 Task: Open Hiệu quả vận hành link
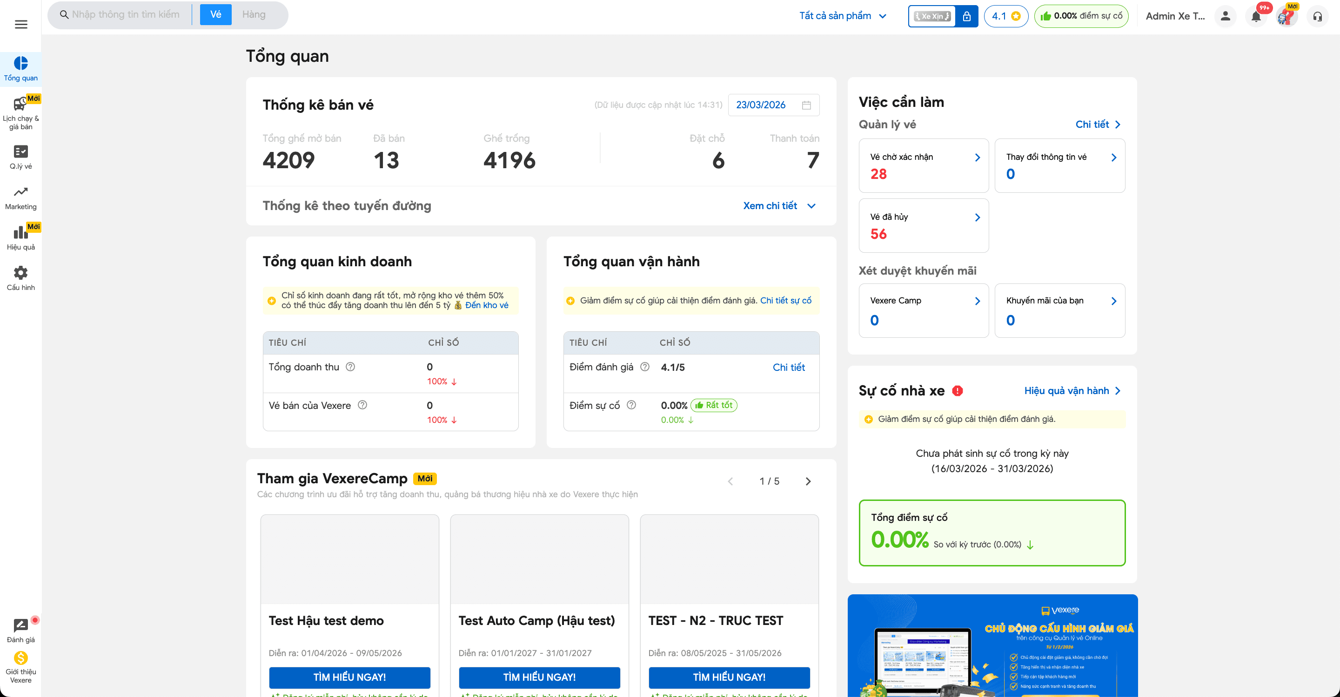pos(1072,391)
